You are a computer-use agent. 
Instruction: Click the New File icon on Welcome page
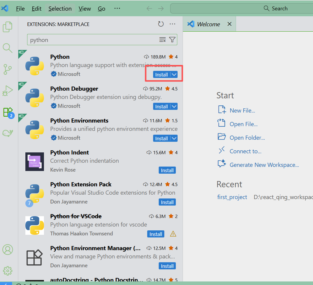tap(222, 110)
